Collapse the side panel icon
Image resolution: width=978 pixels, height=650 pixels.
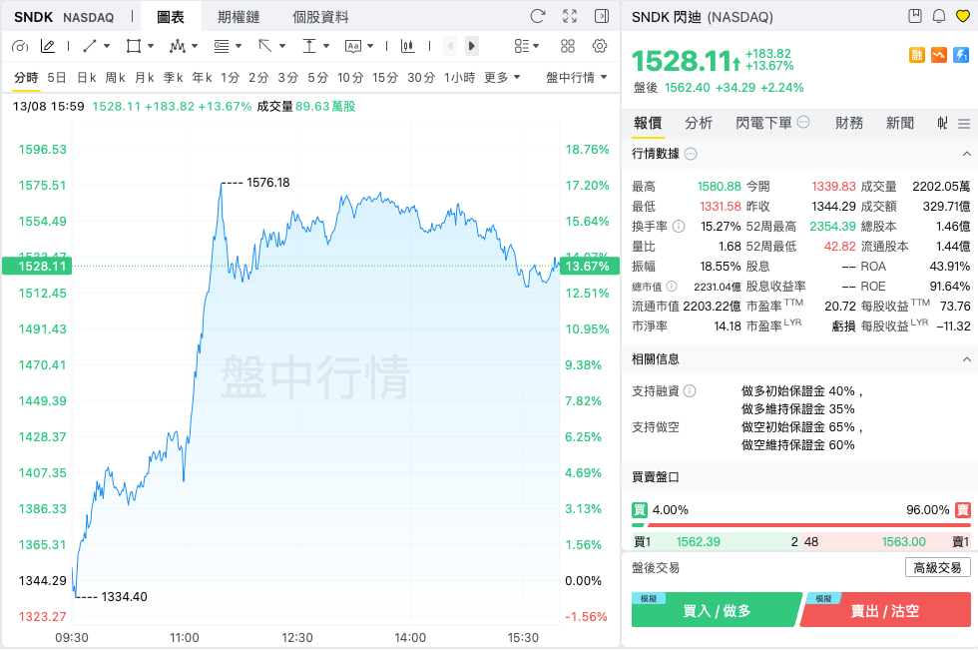[602, 16]
